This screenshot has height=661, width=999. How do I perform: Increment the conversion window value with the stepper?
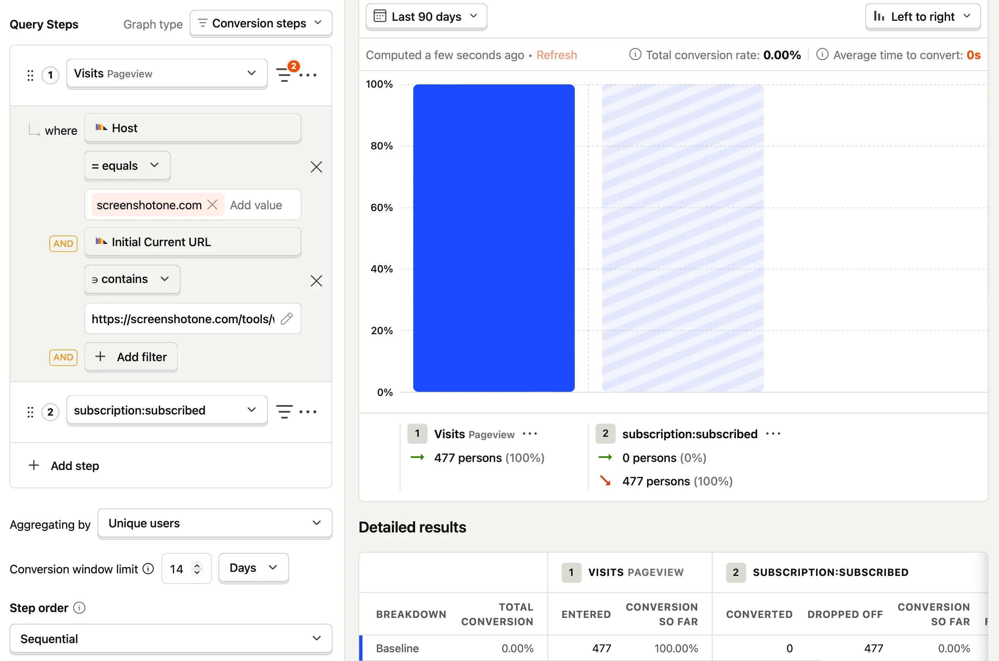[x=197, y=565]
